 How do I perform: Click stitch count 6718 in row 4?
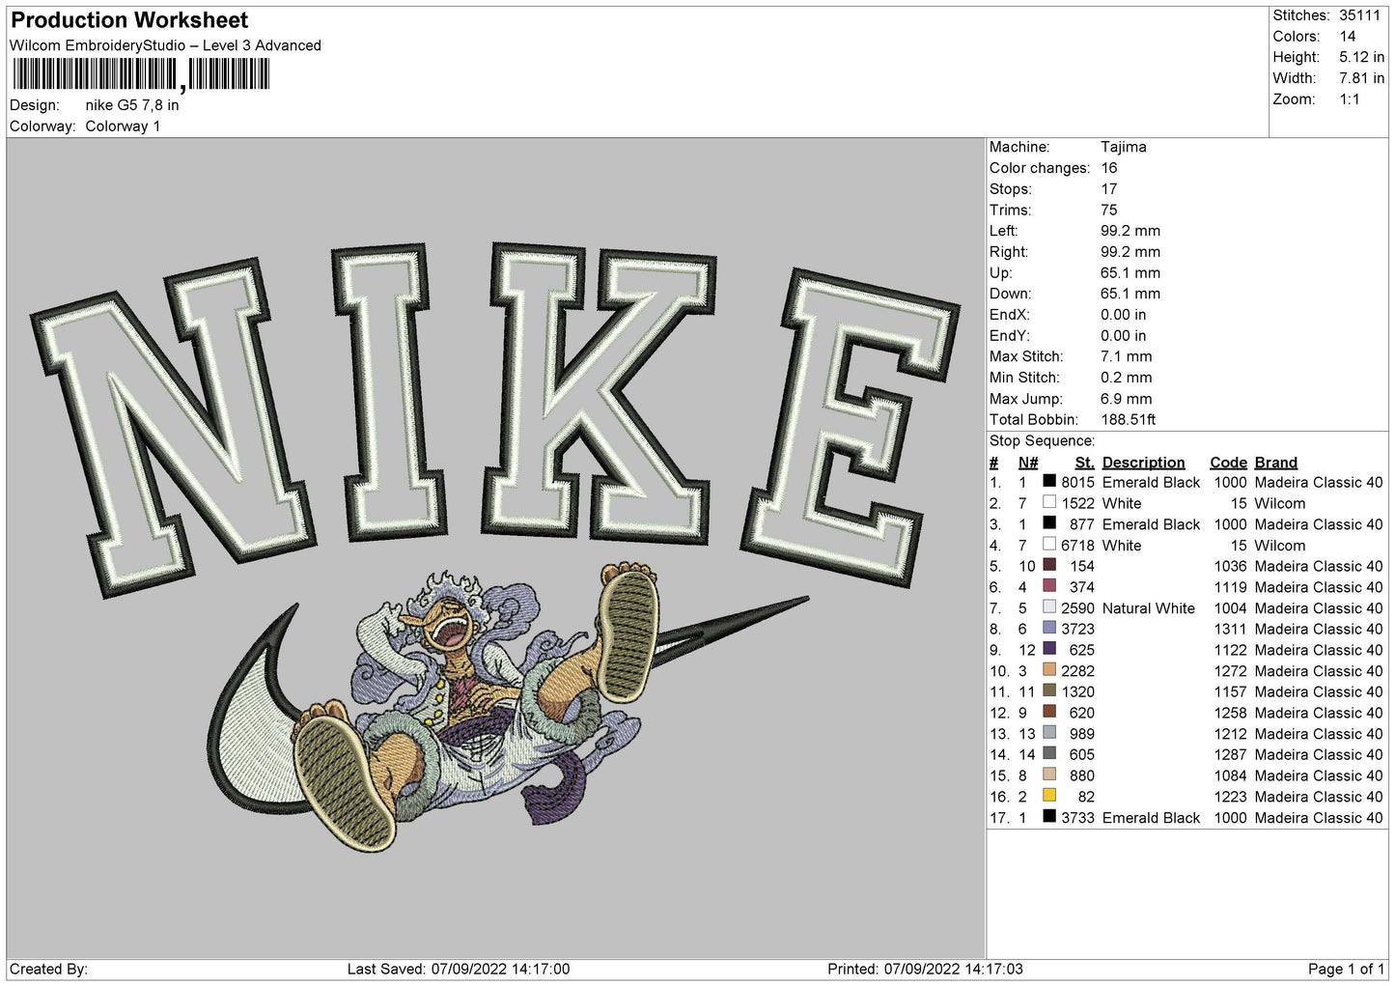pyautogui.click(x=1077, y=546)
